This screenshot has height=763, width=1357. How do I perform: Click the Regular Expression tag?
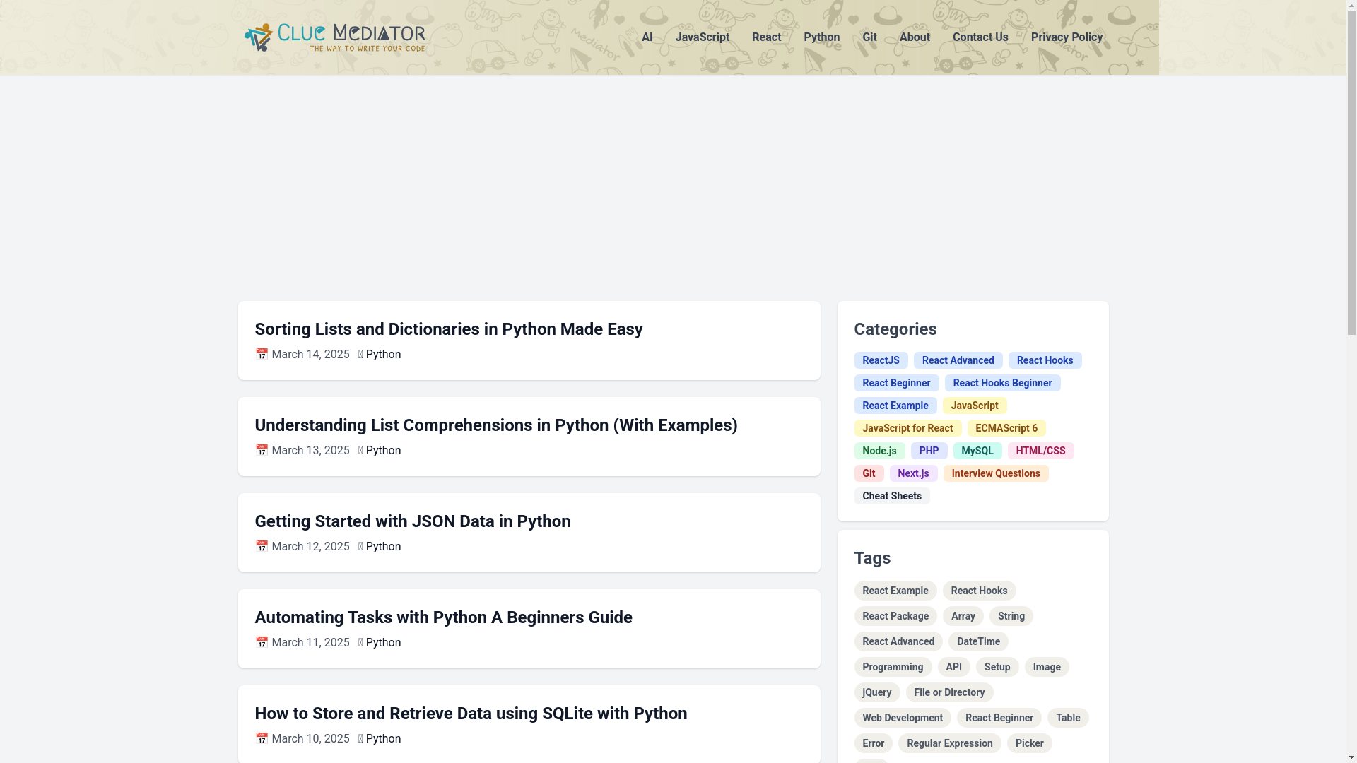[x=949, y=743]
